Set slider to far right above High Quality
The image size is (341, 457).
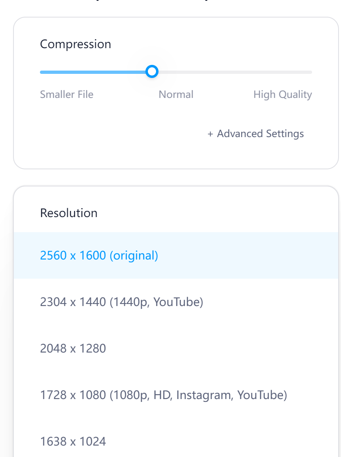pyautogui.click(x=310, y=72)
